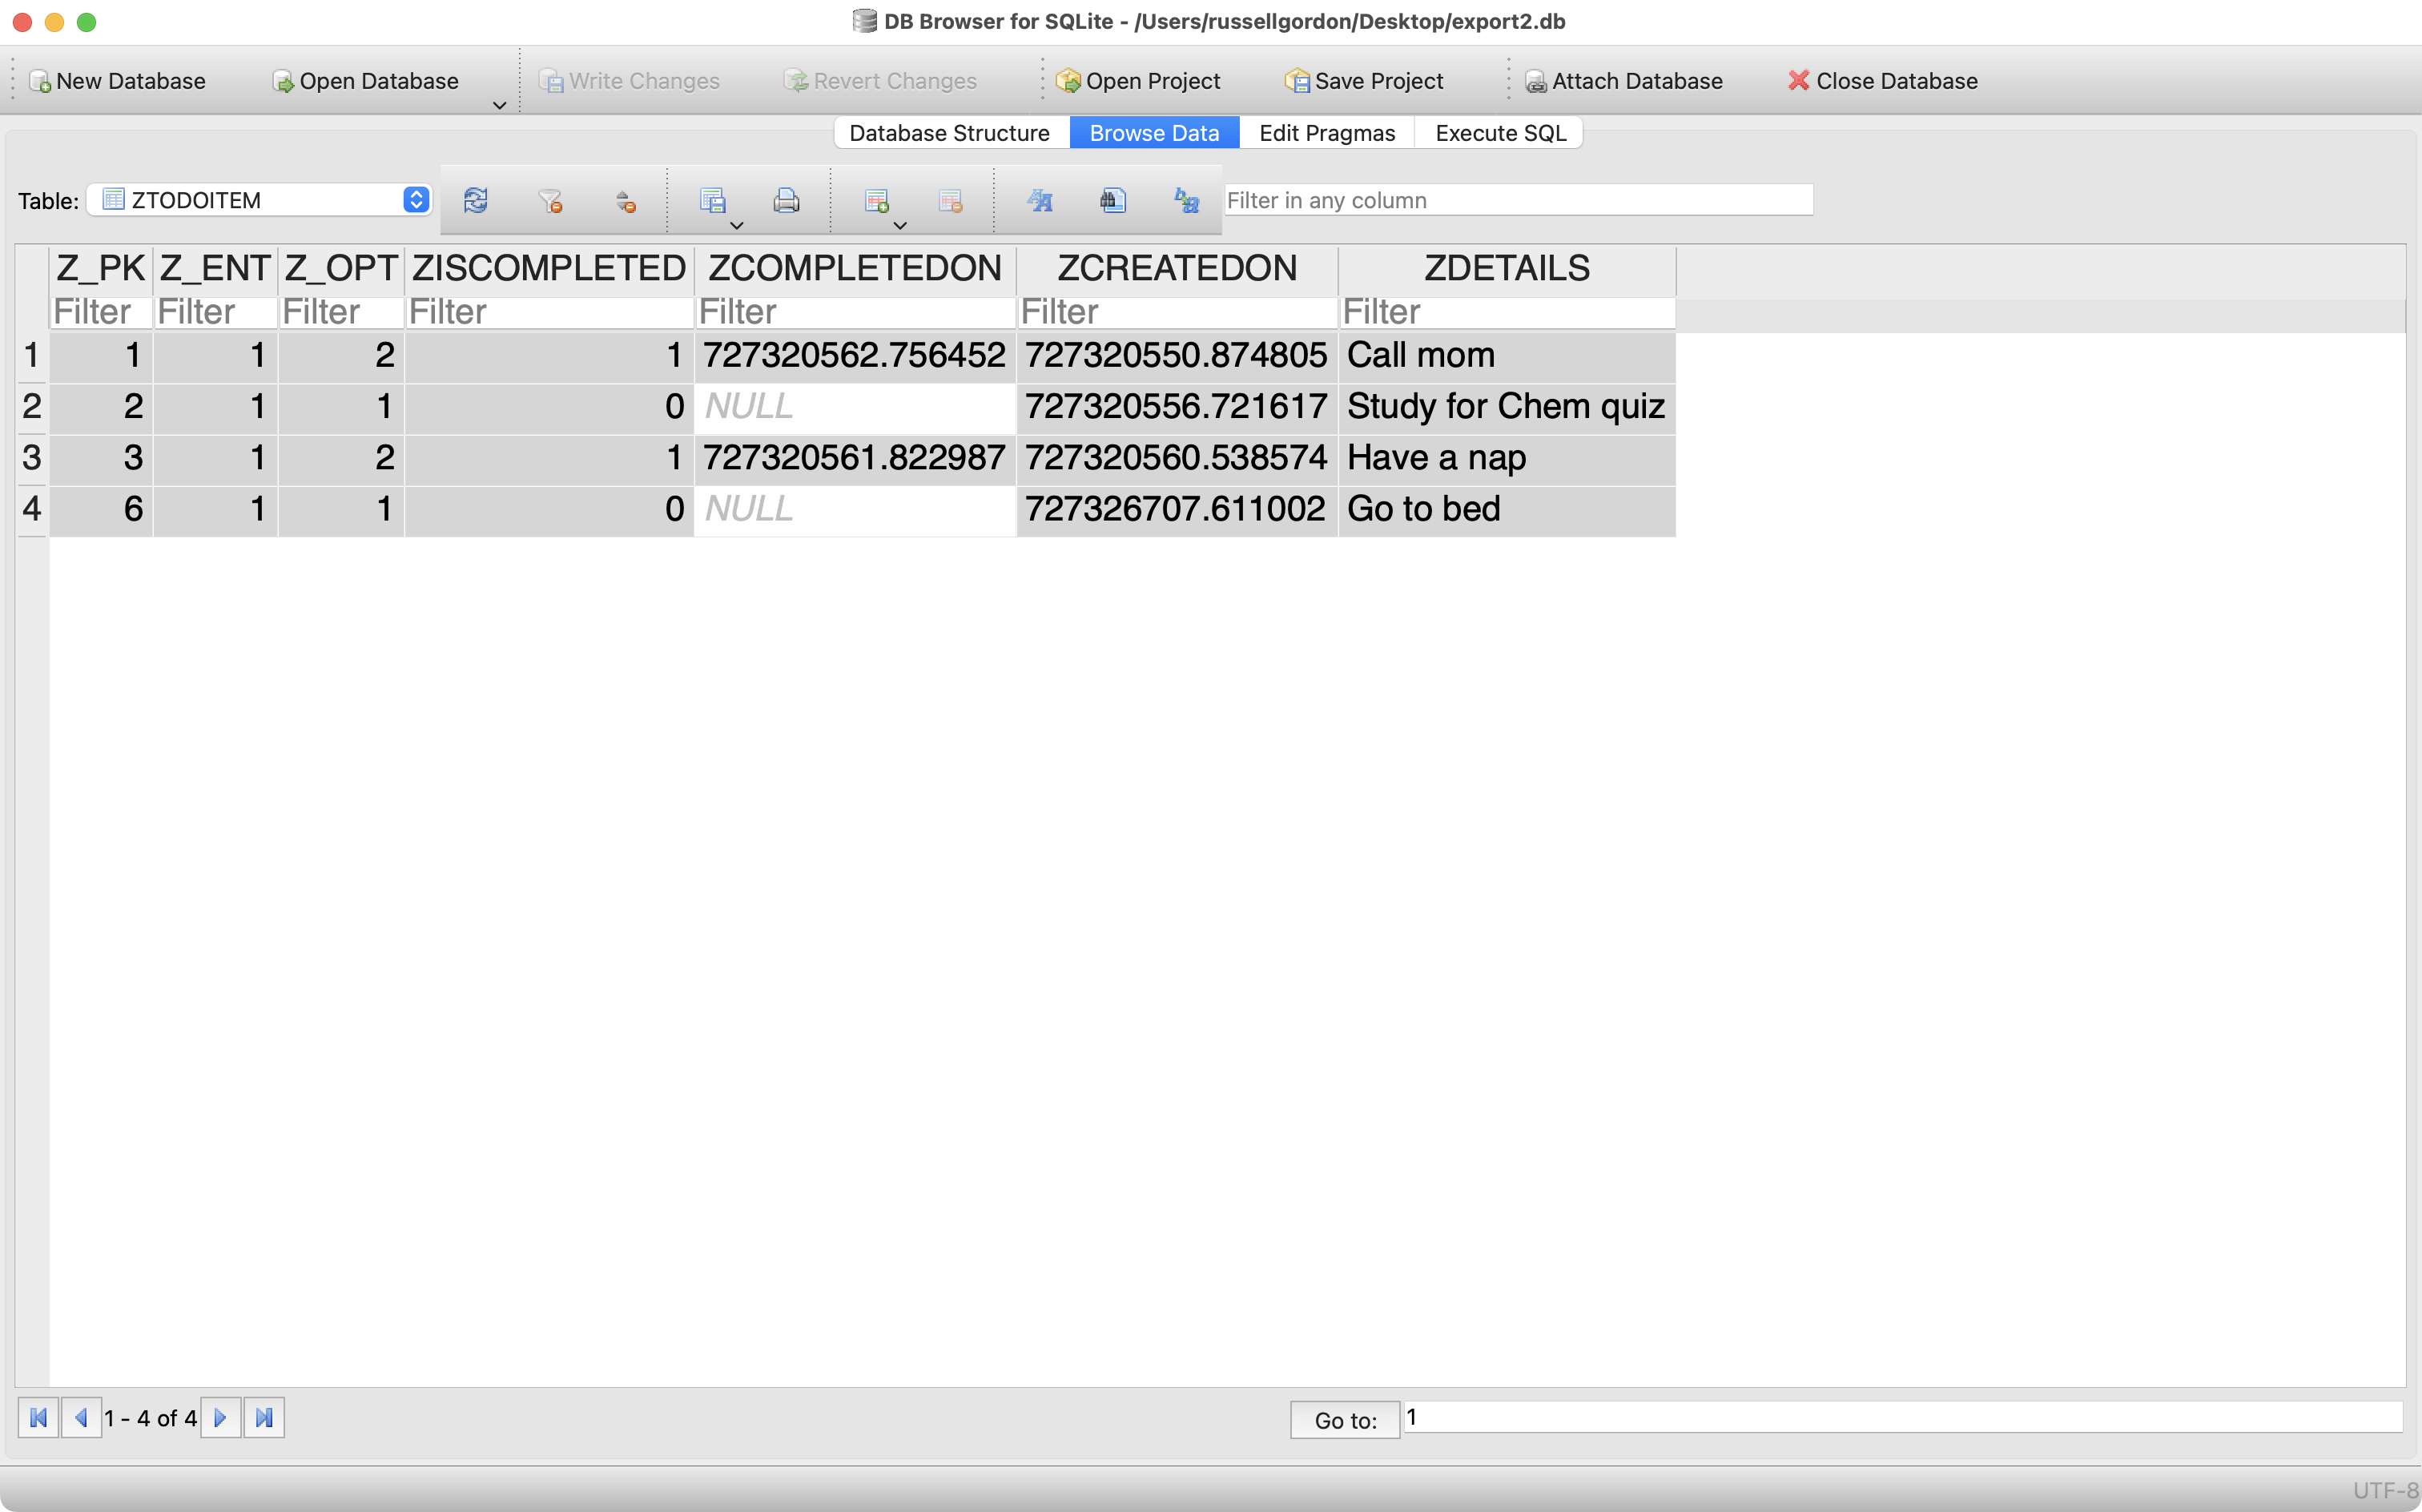The width and height of the screenshot is (2422, 1512).
Task: Open the Database Structure tab
Action: click(949, 133)
